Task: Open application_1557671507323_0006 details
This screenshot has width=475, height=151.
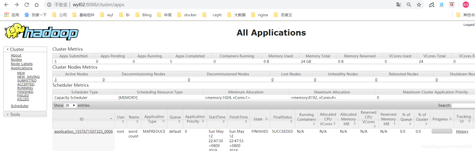Action: coord(83,131)
